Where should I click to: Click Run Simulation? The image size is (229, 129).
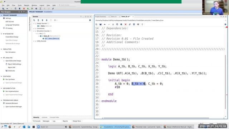(10, 52)
